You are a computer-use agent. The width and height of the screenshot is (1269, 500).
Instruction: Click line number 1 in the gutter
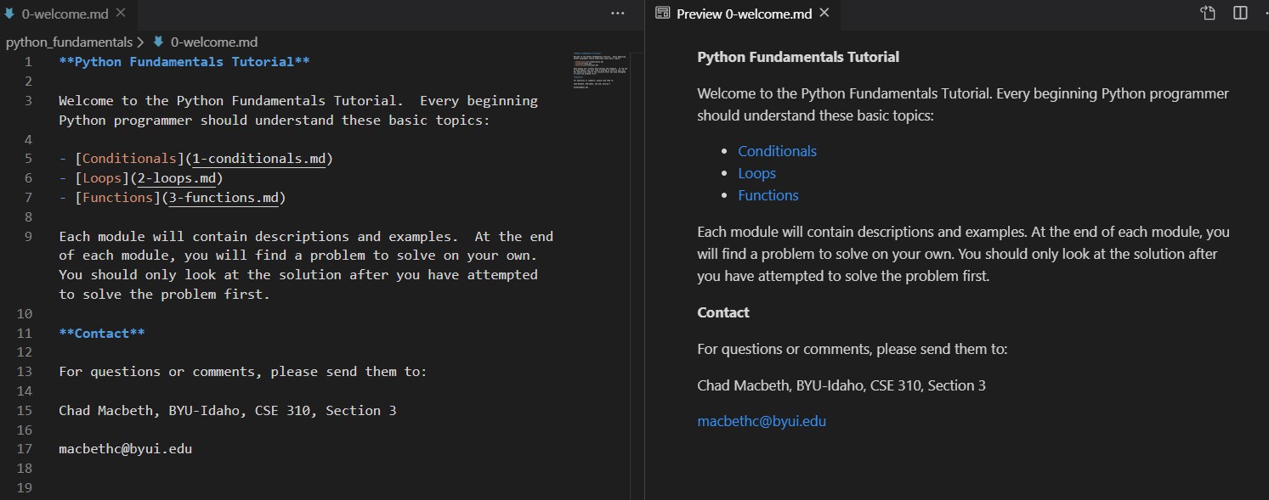click(x=28, y=62)
